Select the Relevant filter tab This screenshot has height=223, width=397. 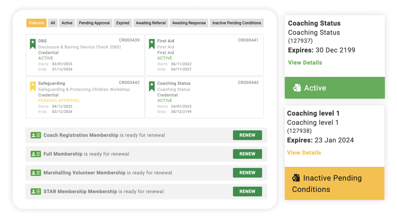[x=36, y=23]
